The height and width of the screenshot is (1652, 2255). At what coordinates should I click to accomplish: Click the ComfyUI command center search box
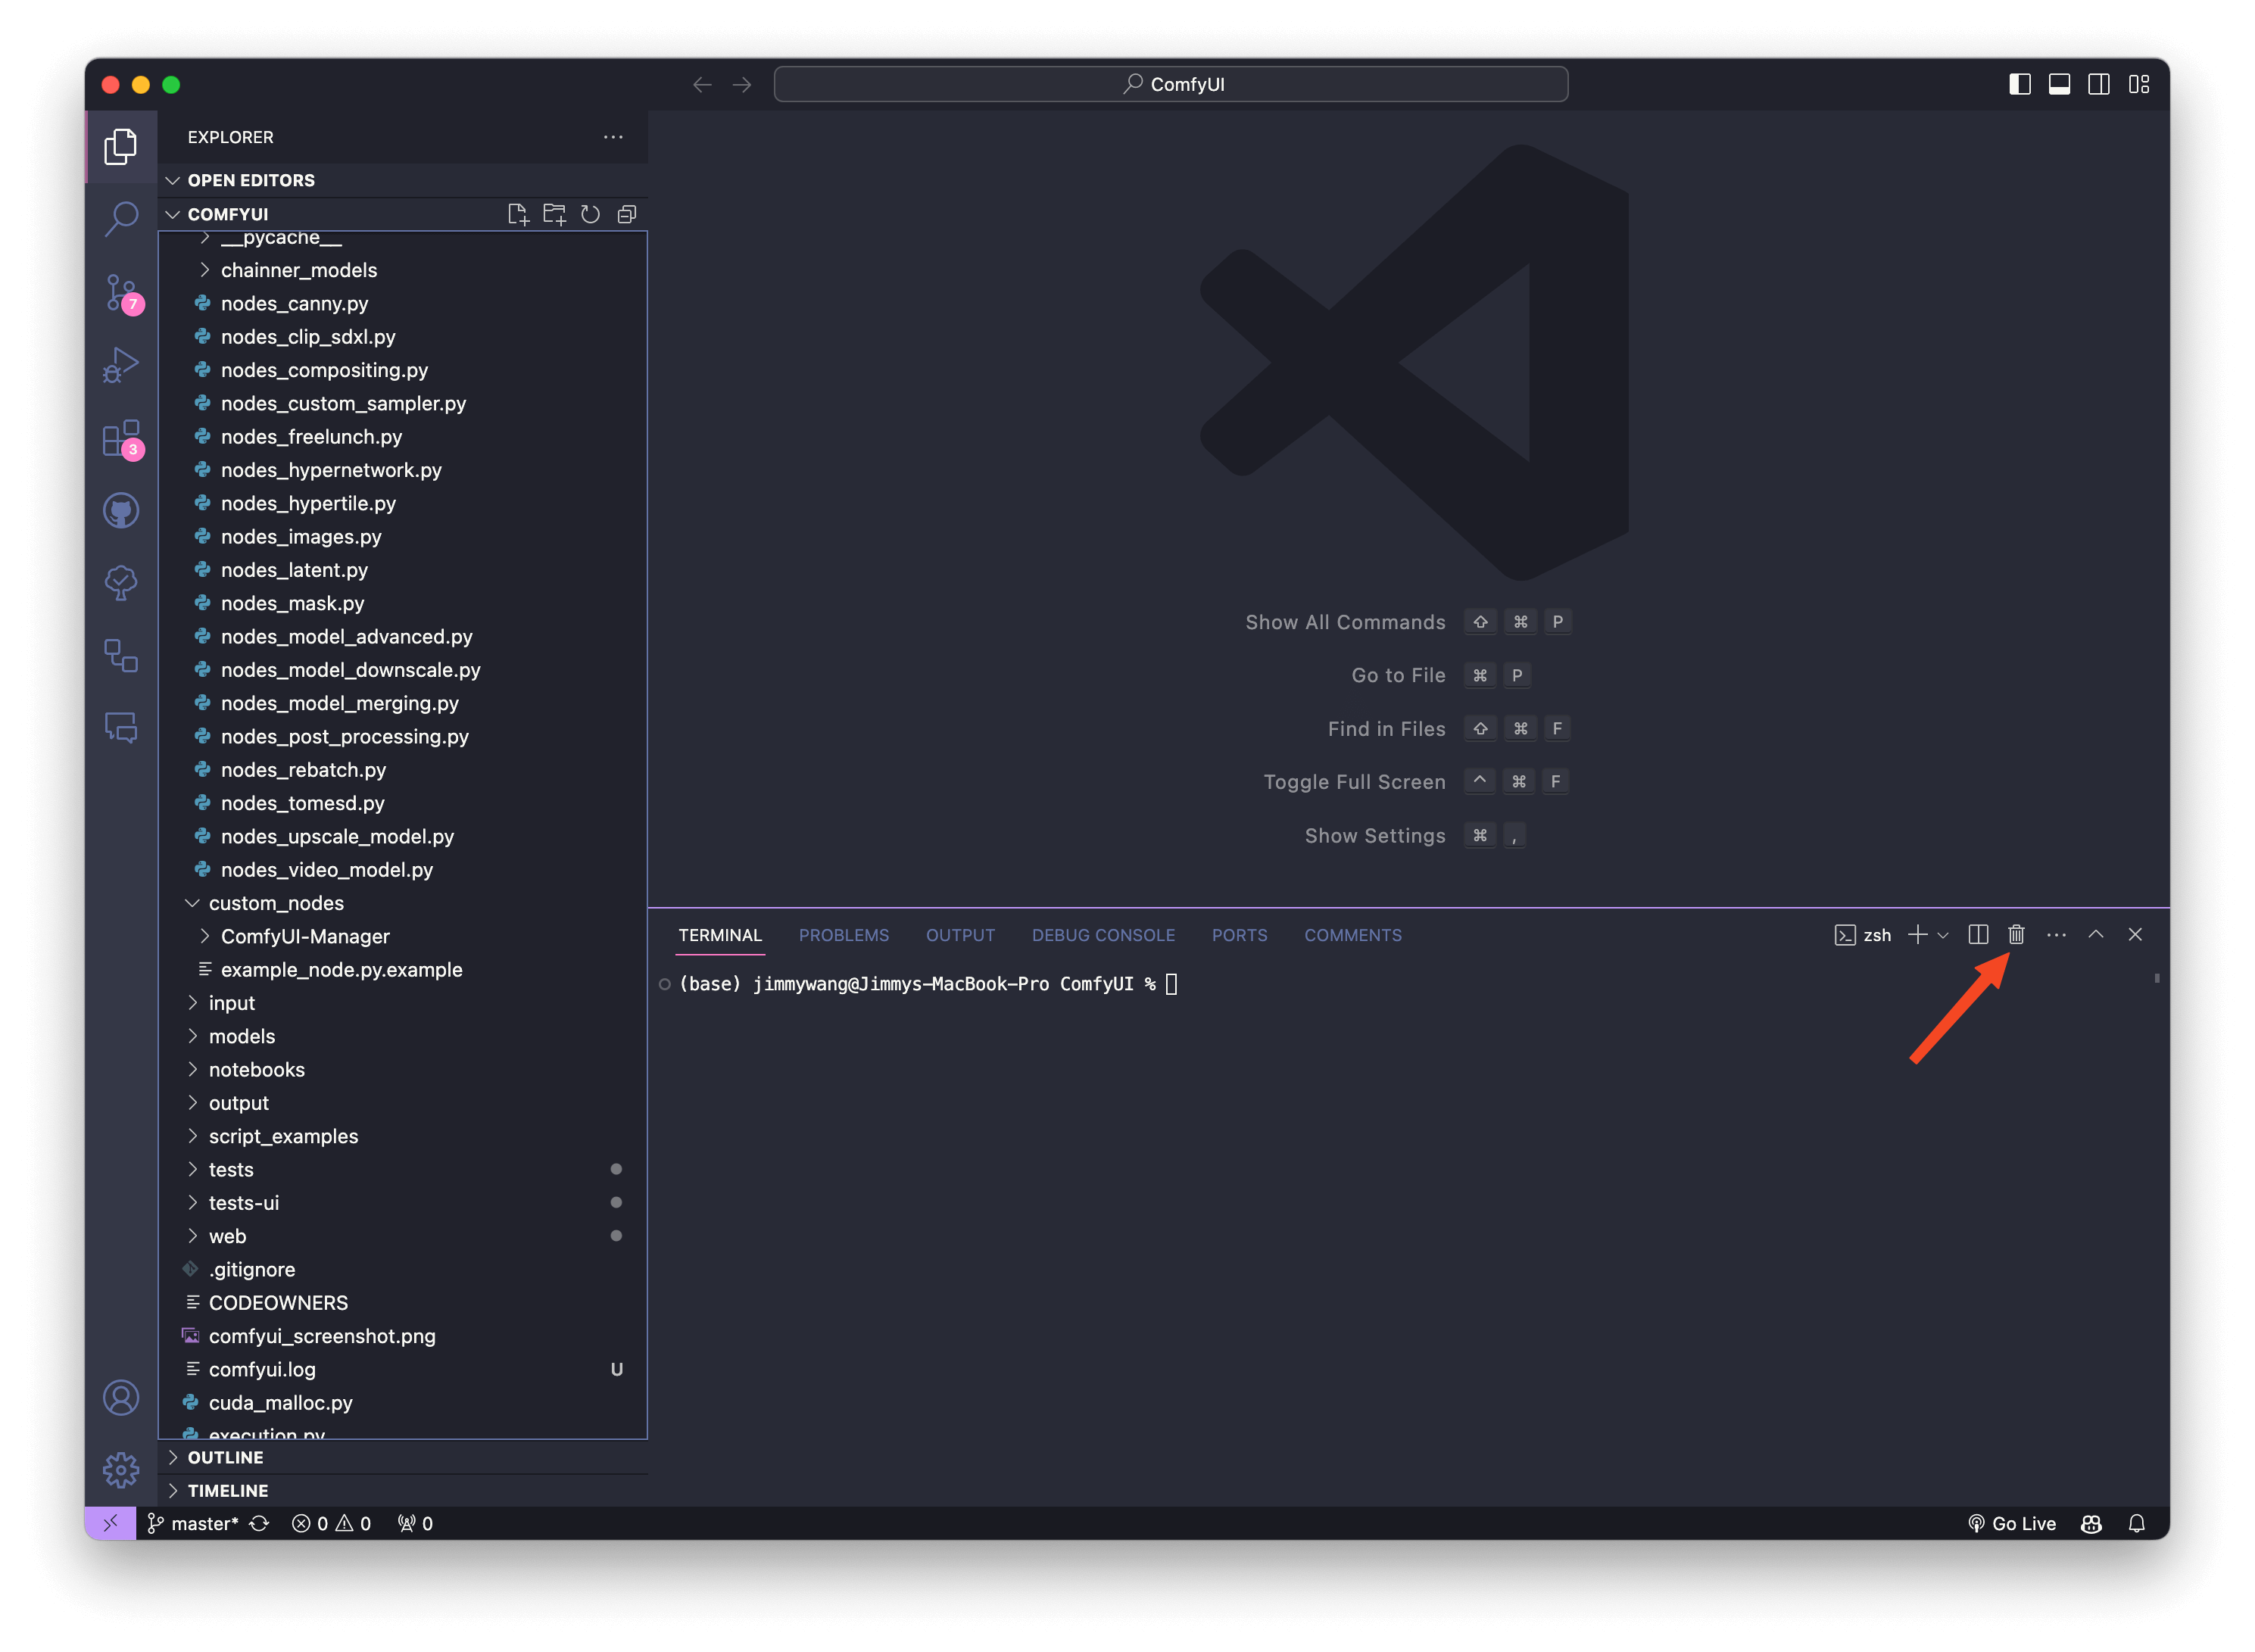pos(1170,84)
